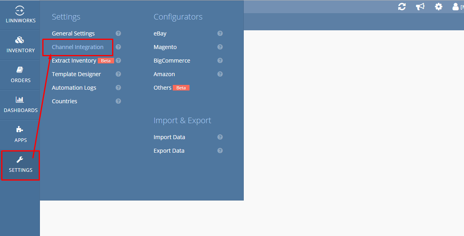
Task: Click help icon next to Automation Logs
Action: click(x=118, y=88)
